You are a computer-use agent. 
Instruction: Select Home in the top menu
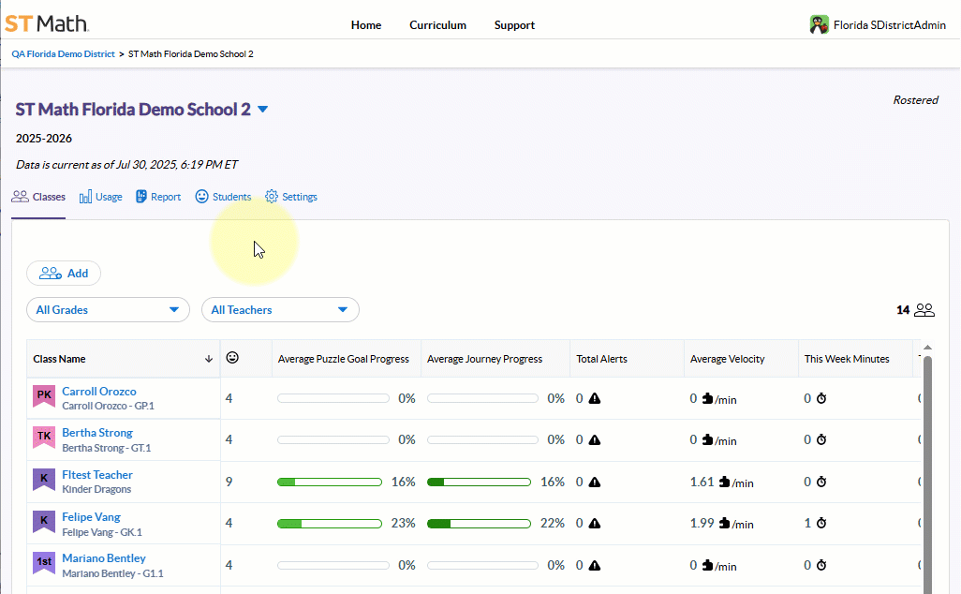coord(365,25)
